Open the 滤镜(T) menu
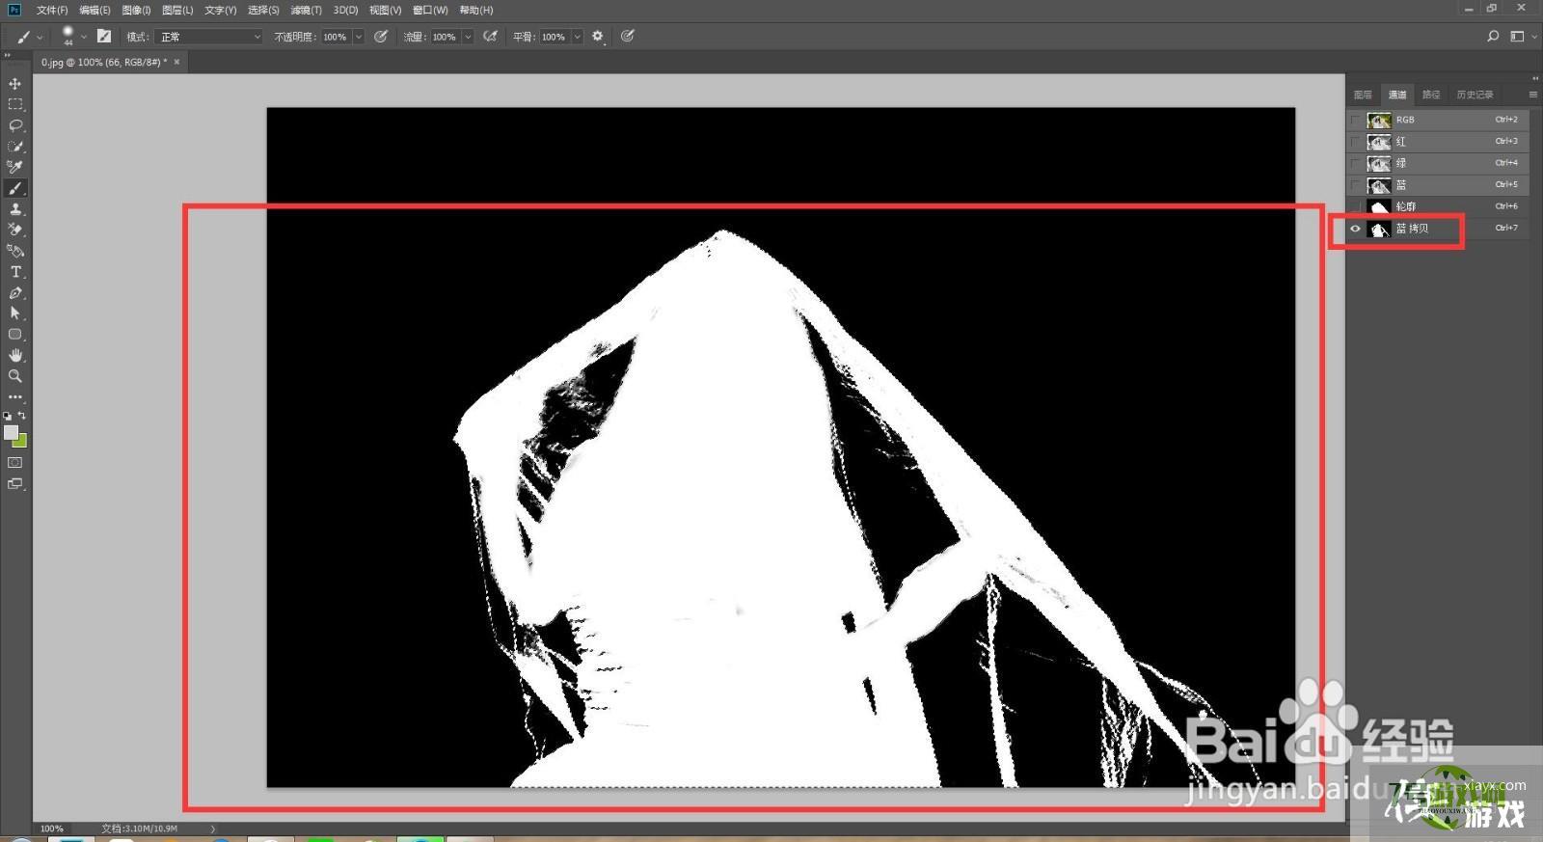 point(307,10)
